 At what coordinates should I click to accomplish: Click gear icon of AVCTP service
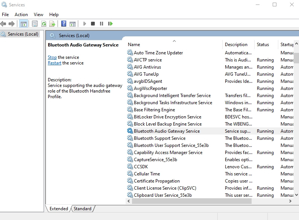point(130,60)
